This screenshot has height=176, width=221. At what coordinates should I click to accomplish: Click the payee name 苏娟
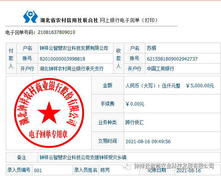[152, 48]
